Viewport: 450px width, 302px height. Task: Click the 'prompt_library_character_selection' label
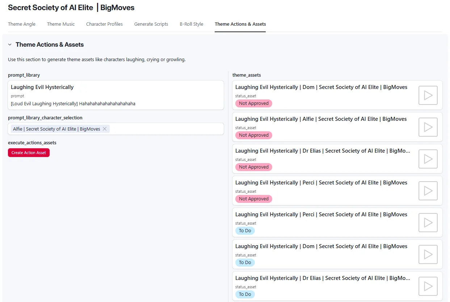[45, 118]
